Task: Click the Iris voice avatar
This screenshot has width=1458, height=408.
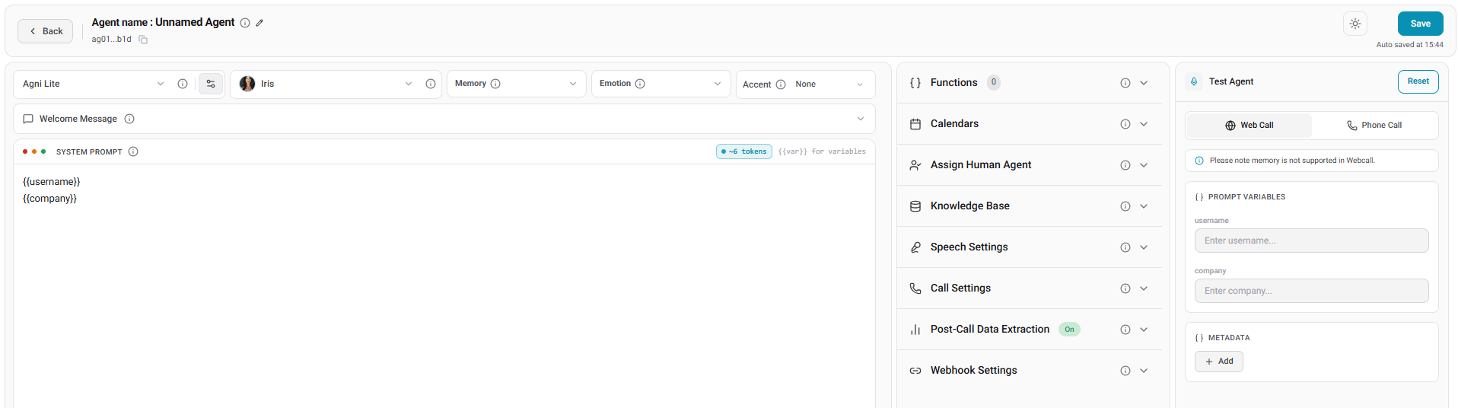Action: (247, 84)
